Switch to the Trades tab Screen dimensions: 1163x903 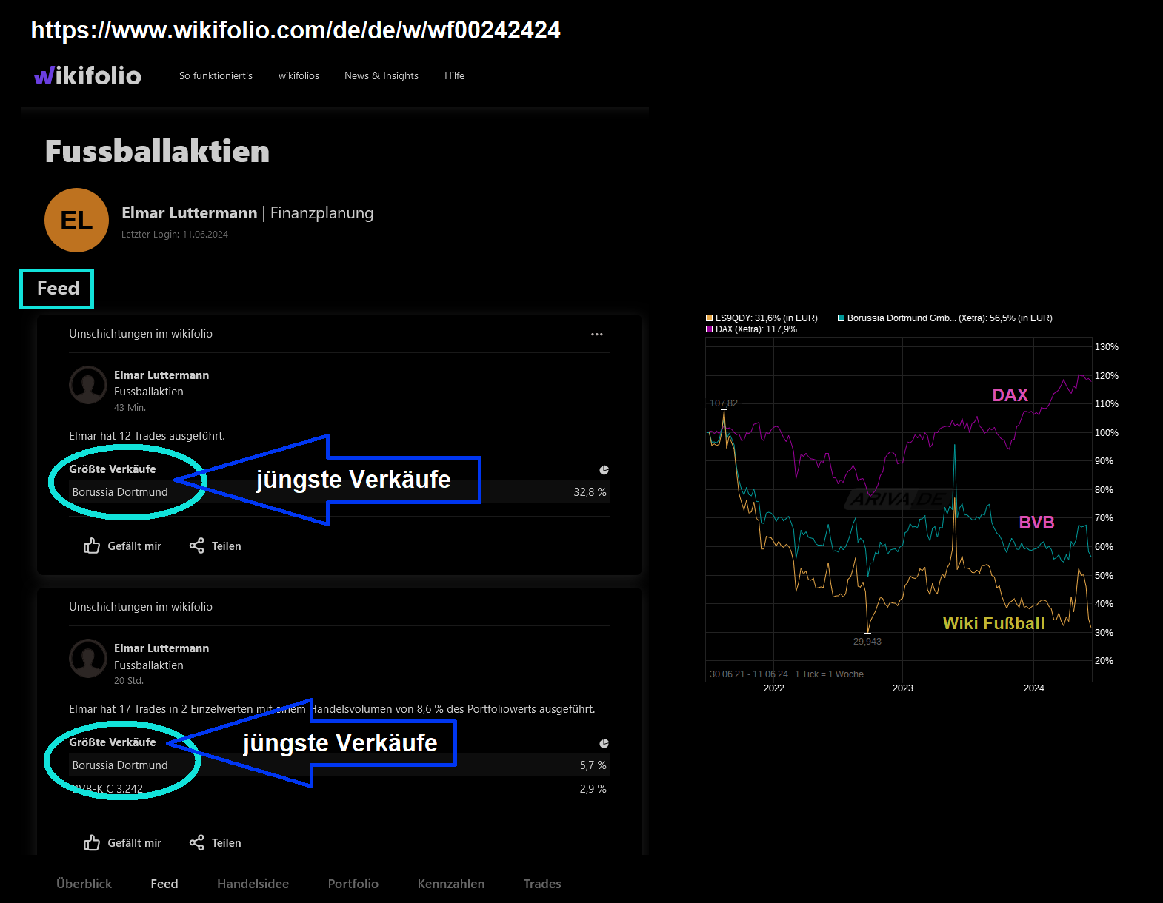tap(542, 884)
